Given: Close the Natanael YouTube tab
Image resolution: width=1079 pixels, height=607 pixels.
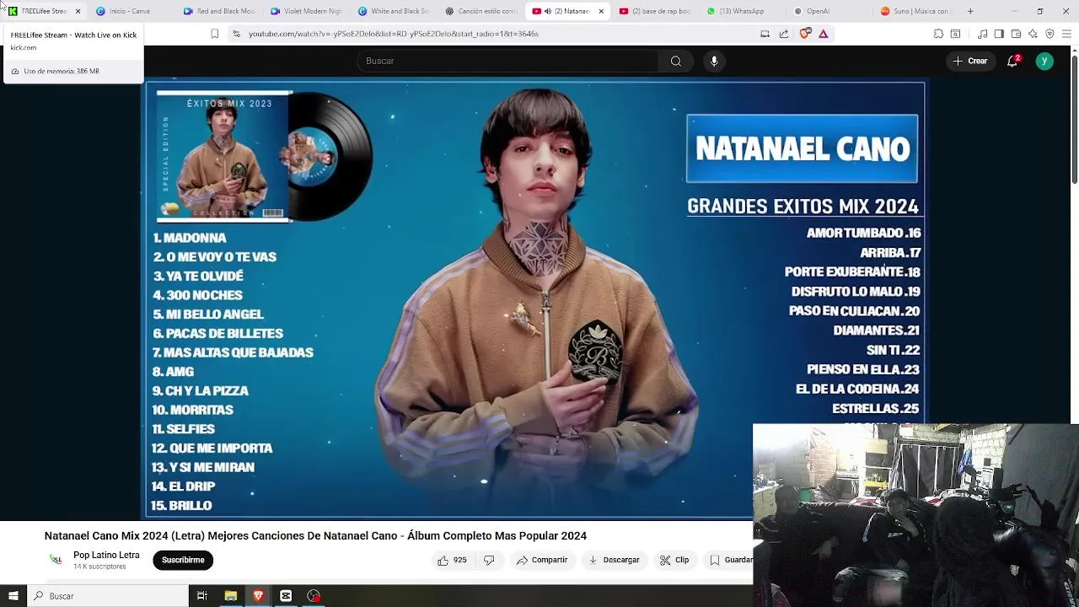Looking at the screenshot, I should 601,11.
